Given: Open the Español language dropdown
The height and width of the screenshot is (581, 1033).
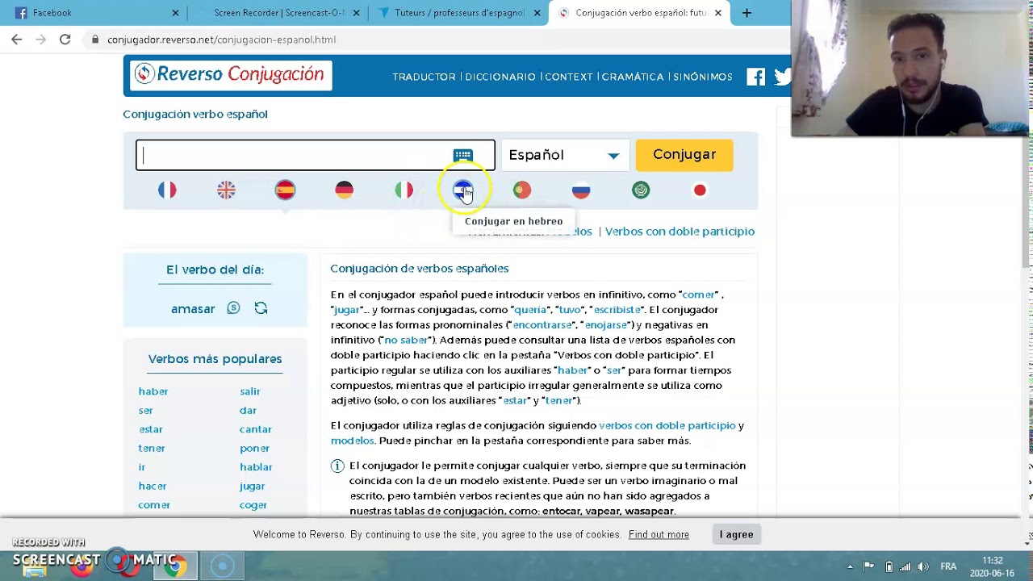Looking at the screenshot, I should click(564, 155).
